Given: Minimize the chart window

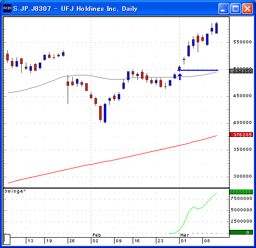Looking at the screenshot, I should click(x=223, y=8).
